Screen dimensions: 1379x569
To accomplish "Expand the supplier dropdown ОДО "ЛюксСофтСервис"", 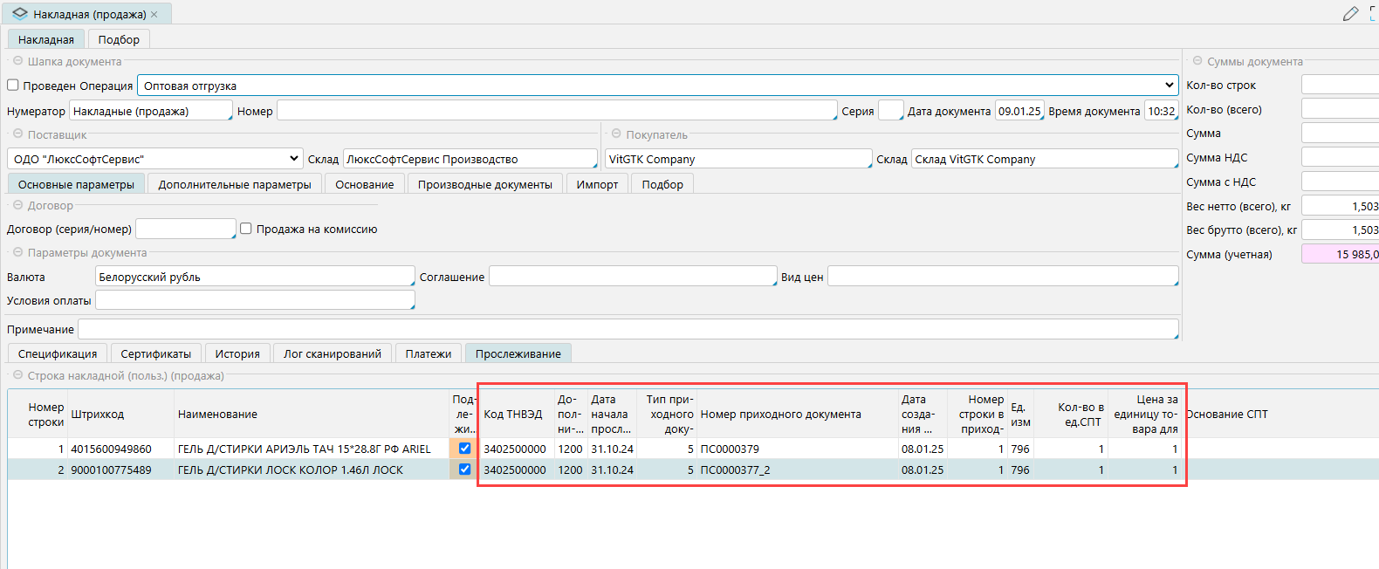I will 293,159.
